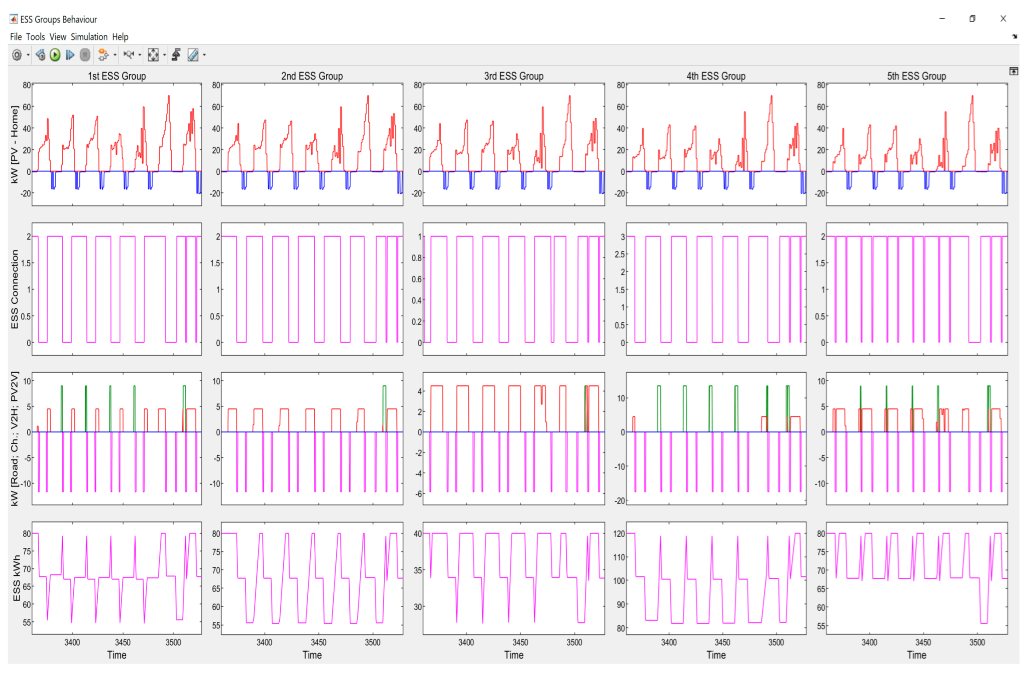Click the Step Forward simulation icon
Image resolution: width=1032 pixels, height=680 pixels.
tap(70, 55)
